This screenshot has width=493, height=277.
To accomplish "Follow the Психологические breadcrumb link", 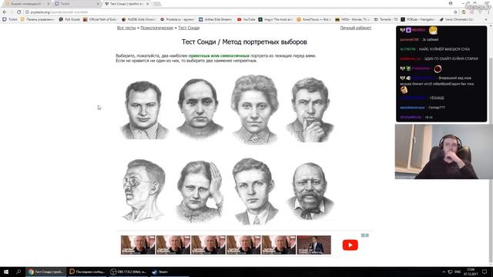I will click(156, 28).
